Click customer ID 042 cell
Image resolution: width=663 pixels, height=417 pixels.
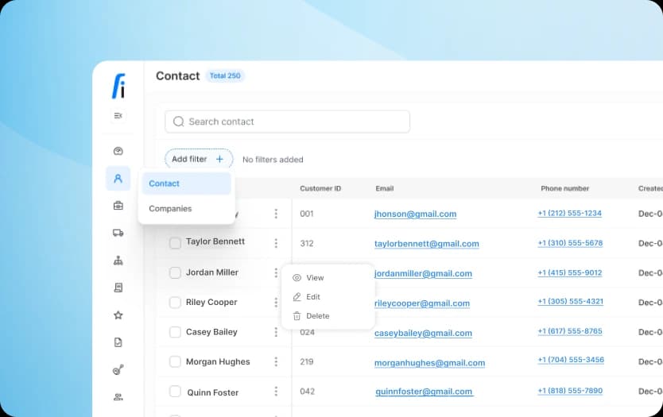tap(307, 392)
